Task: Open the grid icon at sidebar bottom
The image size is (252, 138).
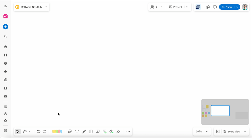Action: point(6,131)
